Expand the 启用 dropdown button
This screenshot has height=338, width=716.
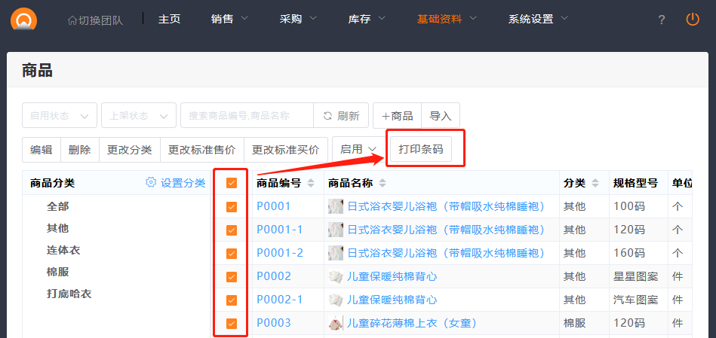pos(358,150)
